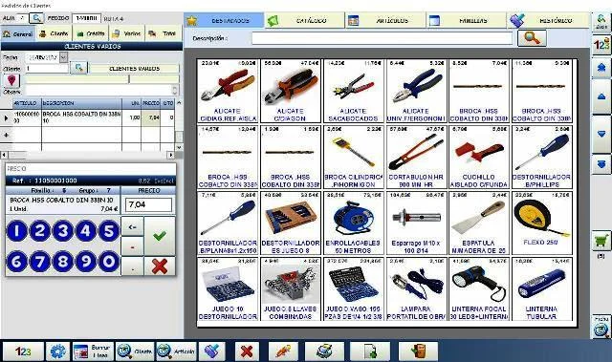Click the Descripción search input field
Viewport: 612px width, 362px height.
(x=382, y=38)
